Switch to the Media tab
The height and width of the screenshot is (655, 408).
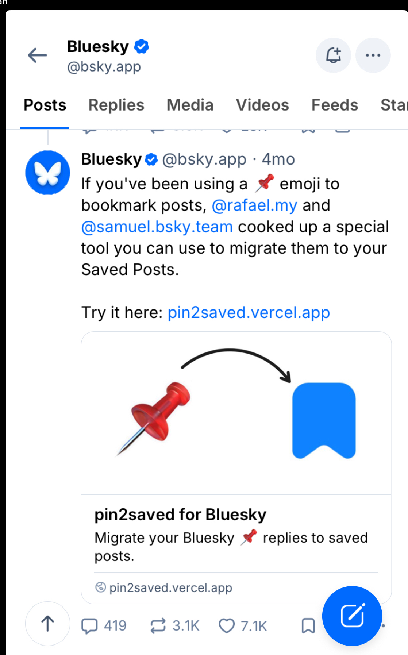click(190, 105)
